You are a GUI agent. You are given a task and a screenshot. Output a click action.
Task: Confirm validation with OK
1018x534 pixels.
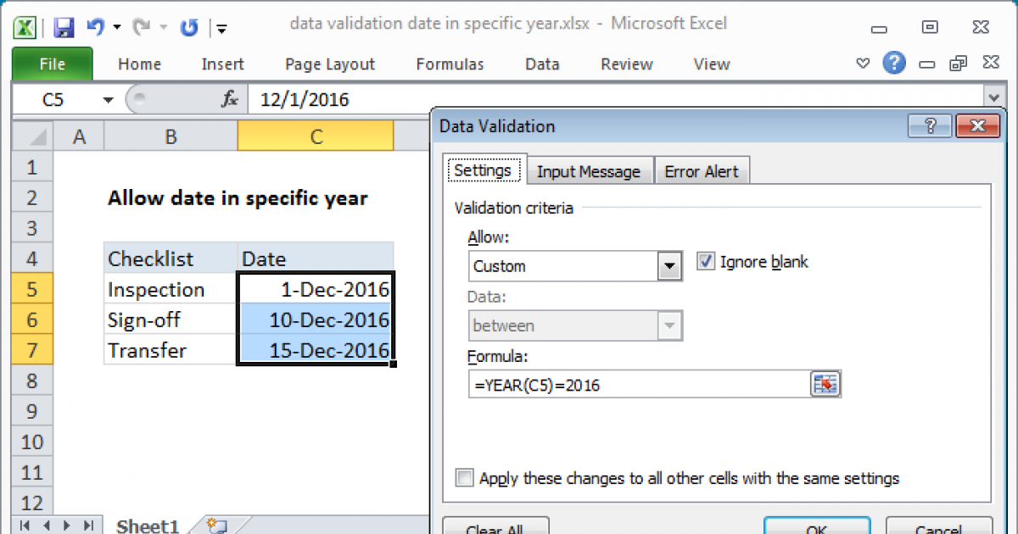[816, 528]
